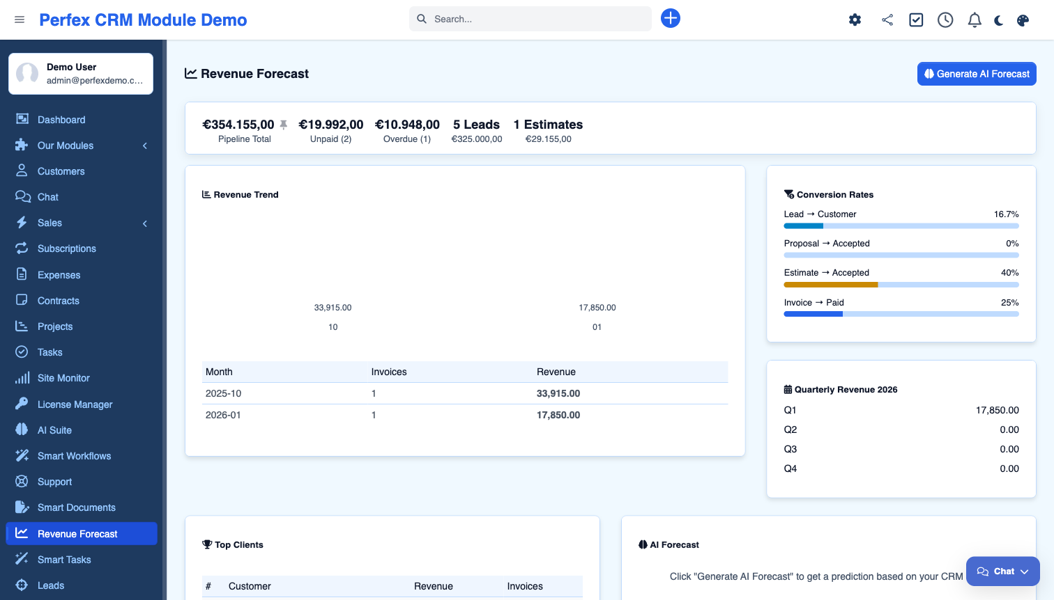
Task: Click the Generate AI Forecast button
Action: point(976,74)
